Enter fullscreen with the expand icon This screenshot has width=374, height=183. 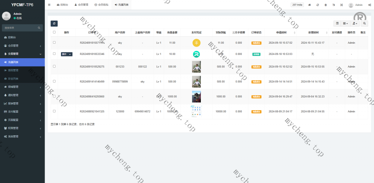point(341,5)
